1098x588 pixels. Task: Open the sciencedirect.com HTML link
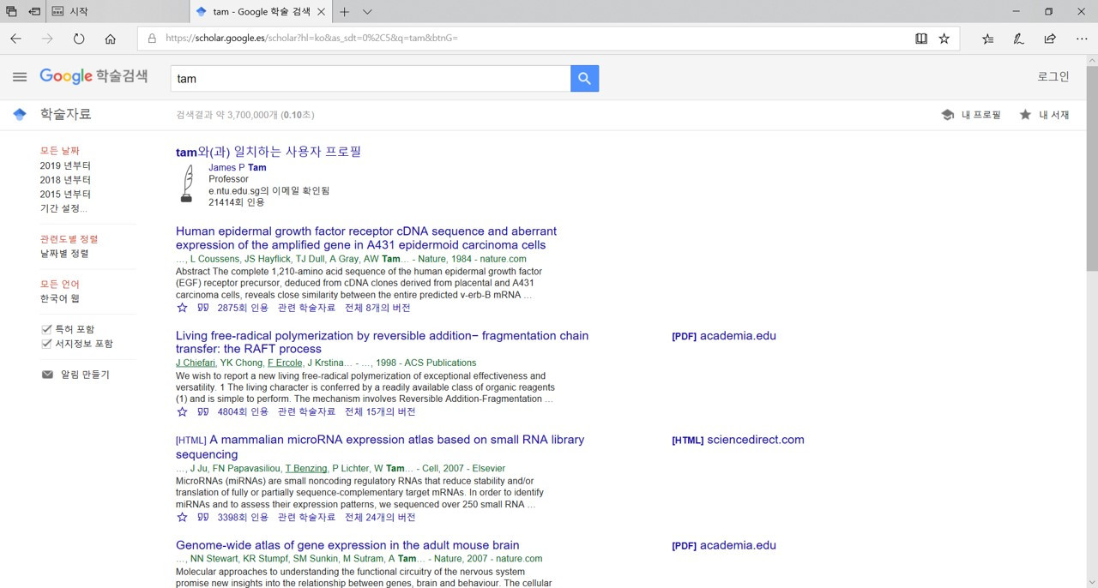[738, 440]
